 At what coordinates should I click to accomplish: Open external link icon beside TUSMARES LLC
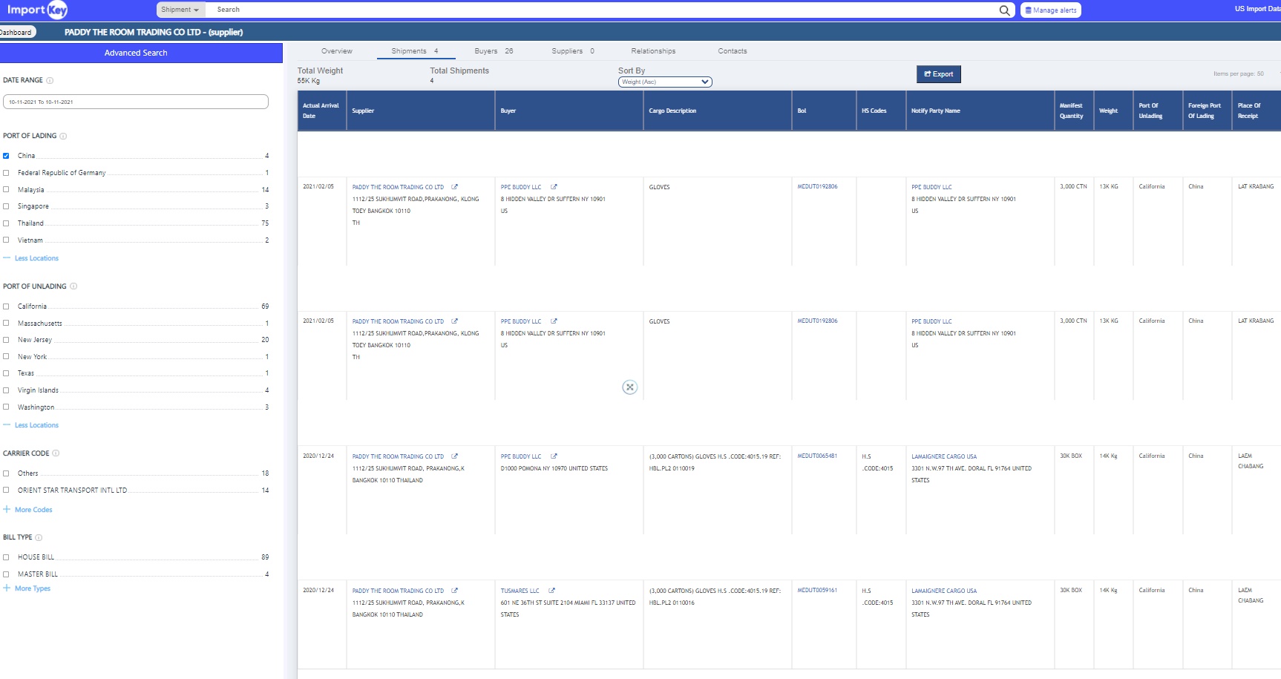(551, 591)
